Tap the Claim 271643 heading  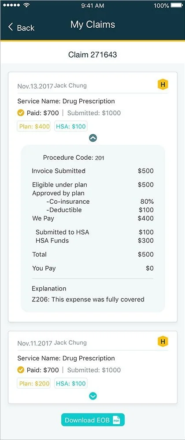92,55
